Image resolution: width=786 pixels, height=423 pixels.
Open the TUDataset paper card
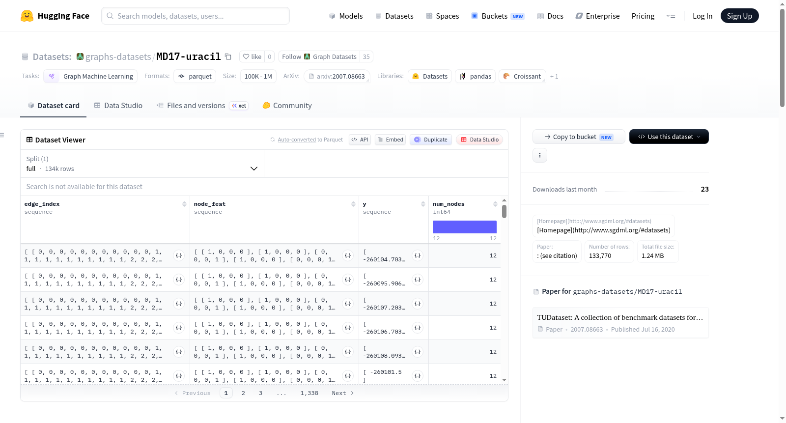coord(620,323)
